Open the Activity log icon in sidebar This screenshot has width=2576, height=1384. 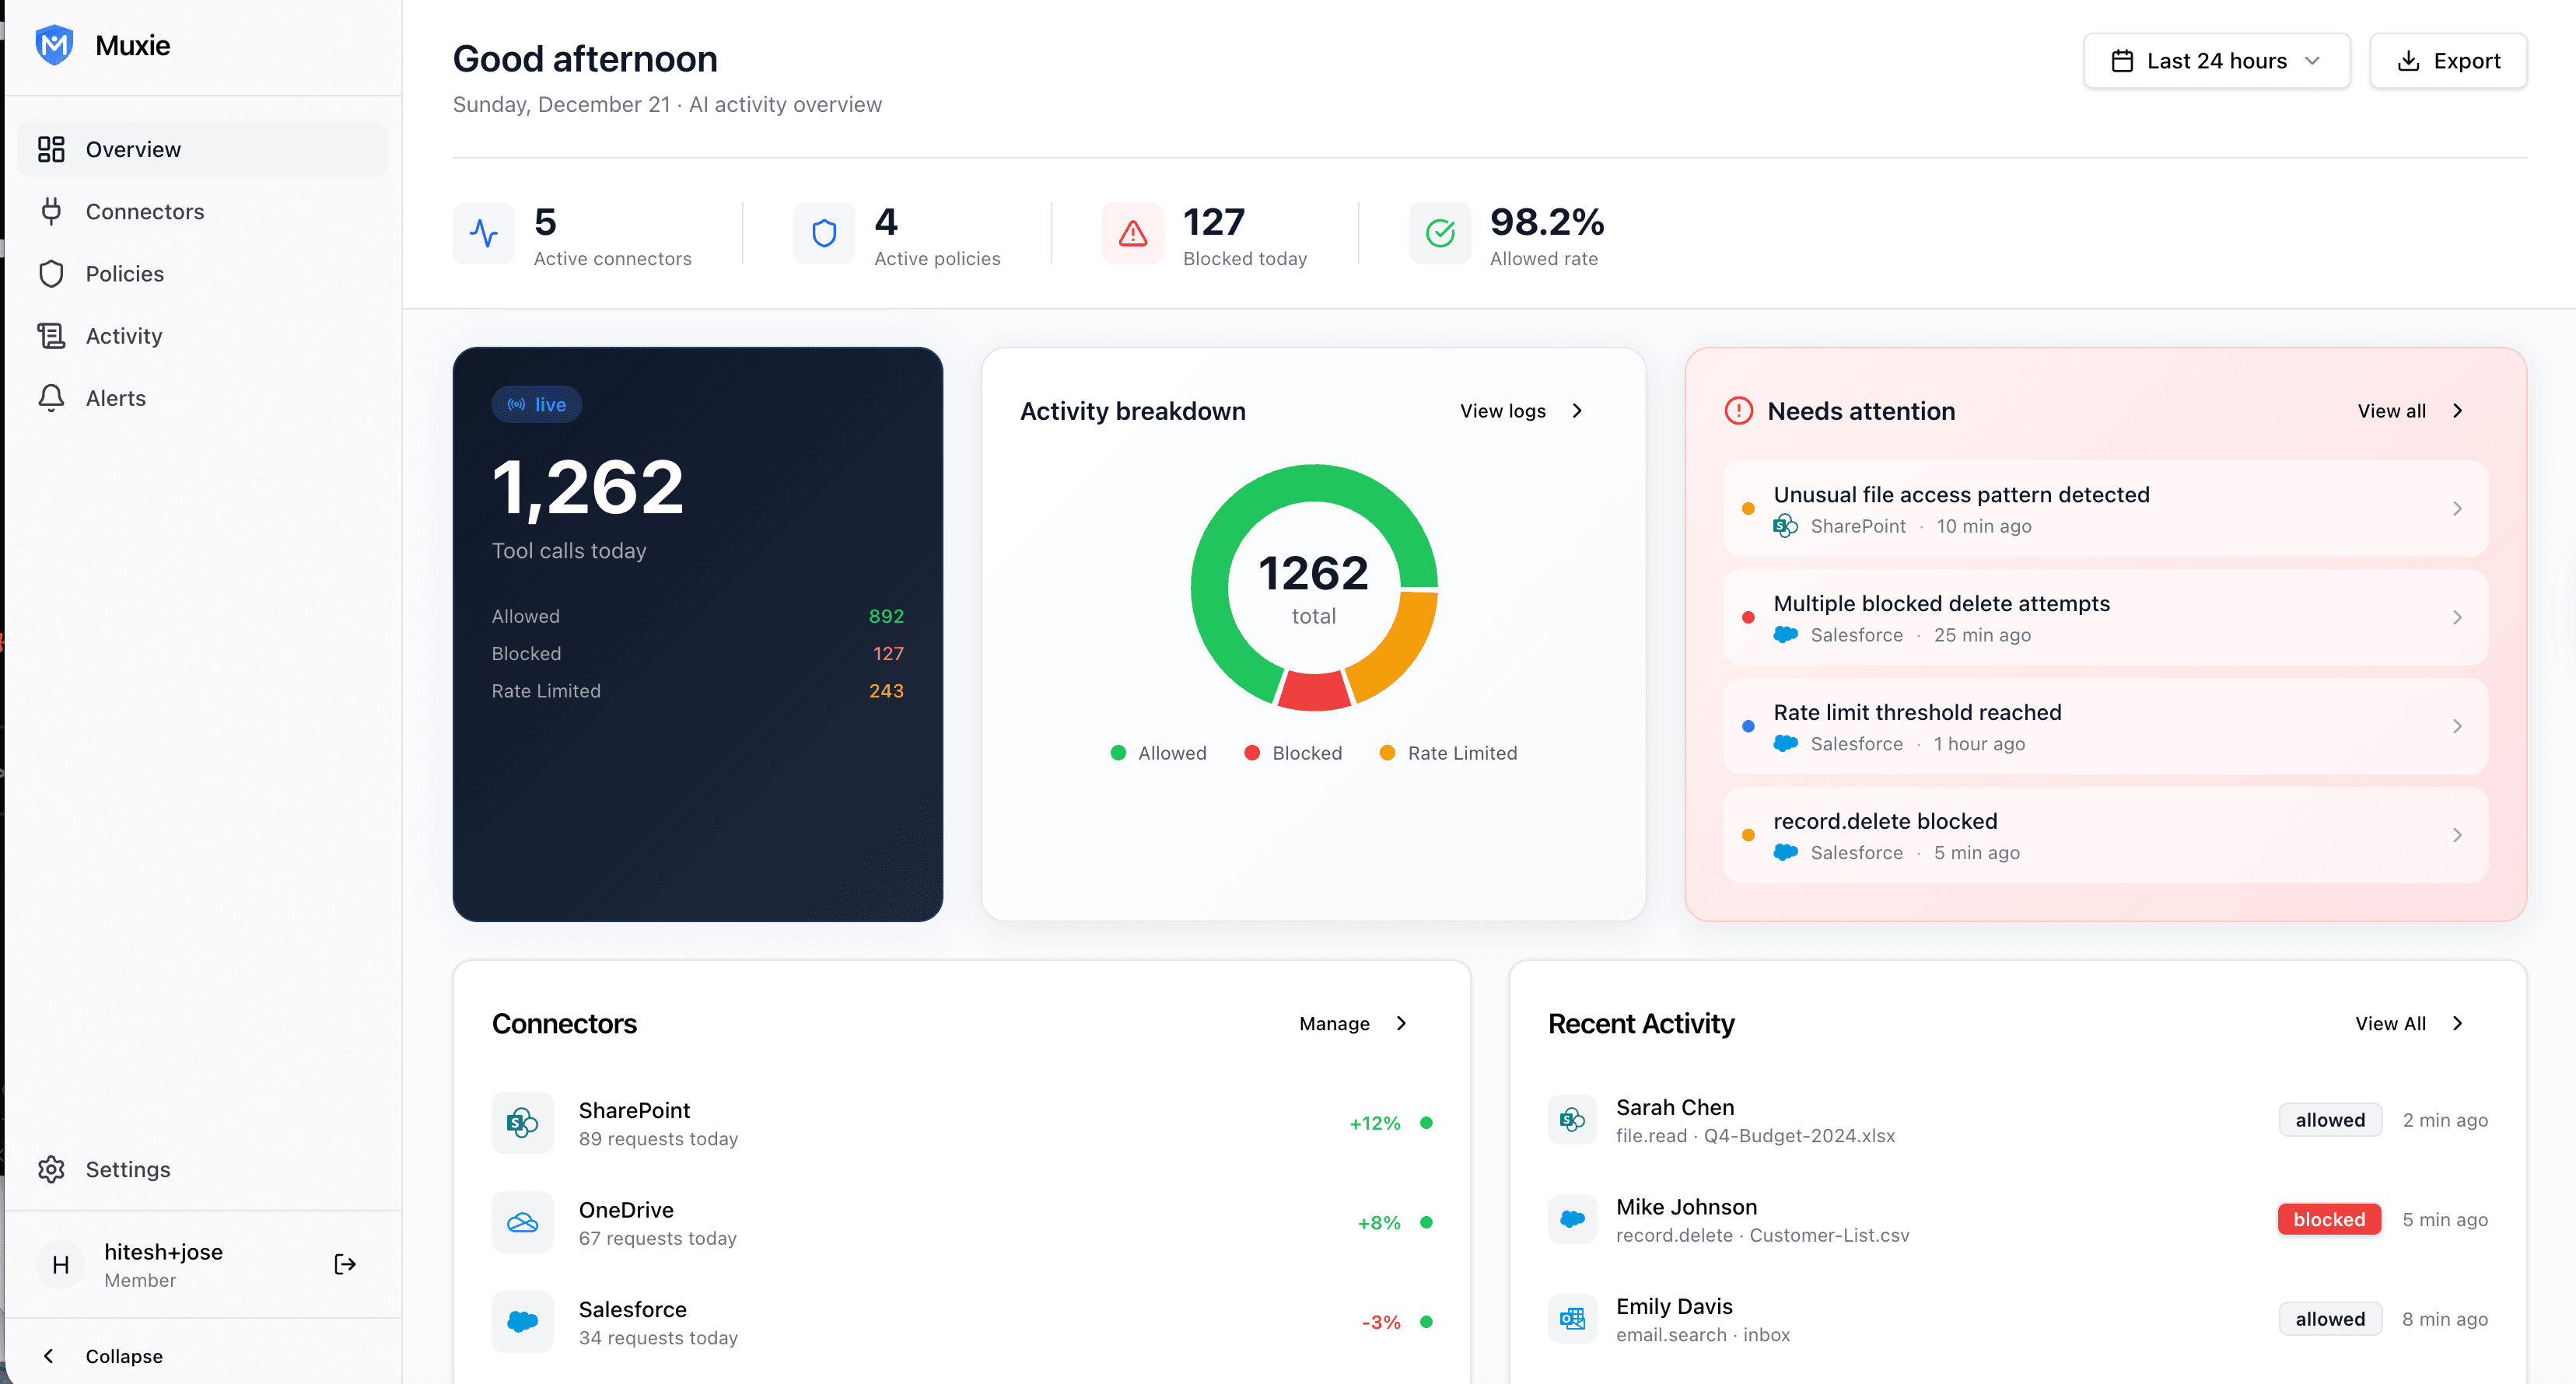51,335
